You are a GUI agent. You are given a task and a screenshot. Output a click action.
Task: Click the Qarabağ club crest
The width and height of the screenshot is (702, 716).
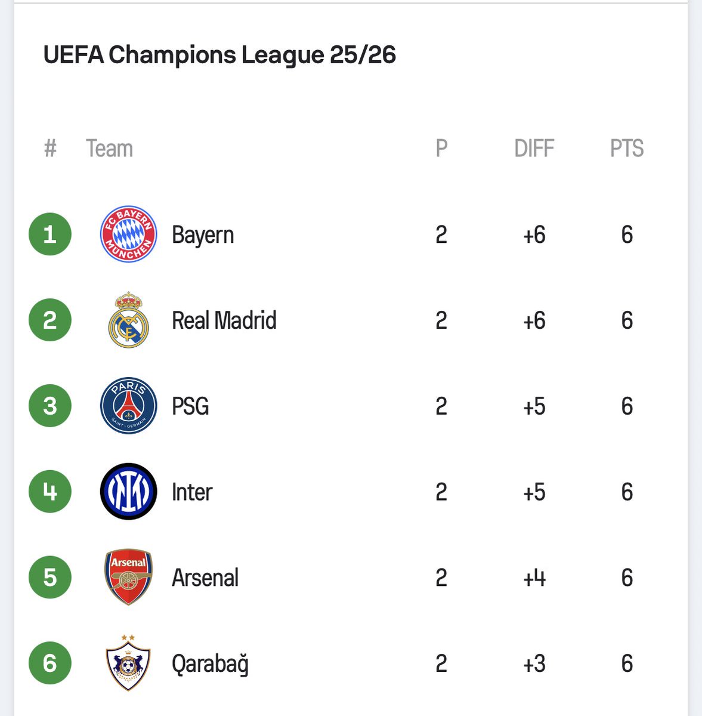128,663
